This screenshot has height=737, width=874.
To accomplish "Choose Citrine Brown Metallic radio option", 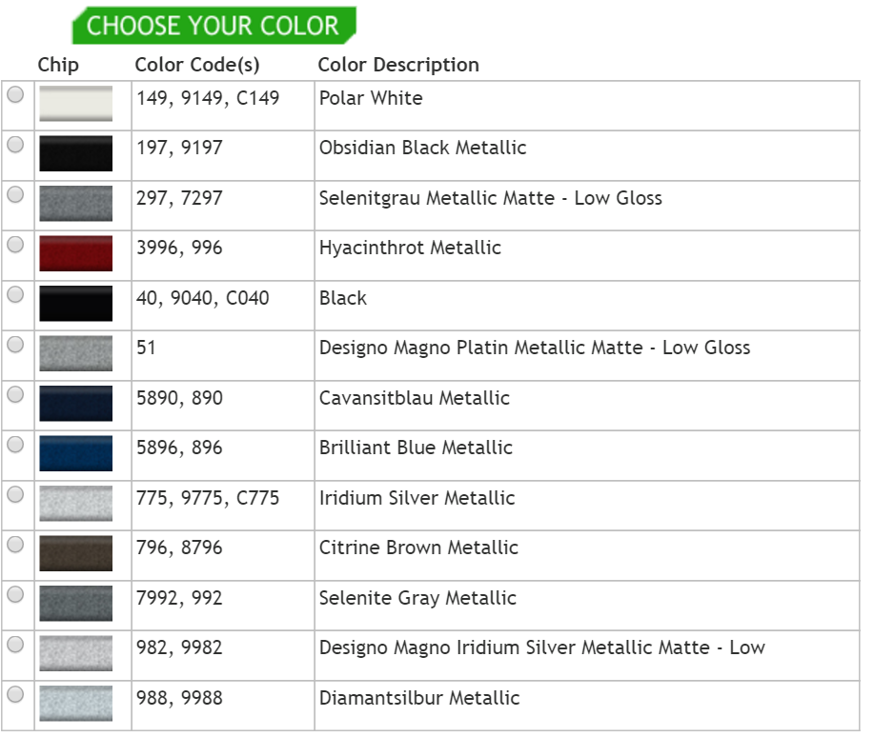I will (x=15, y=545).
